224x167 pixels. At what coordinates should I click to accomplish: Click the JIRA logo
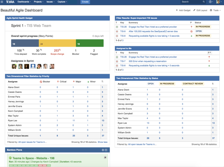pyautogui.click(x=10, y=2)
